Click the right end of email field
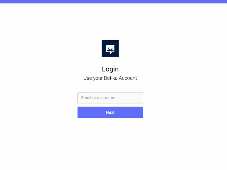 141,98
